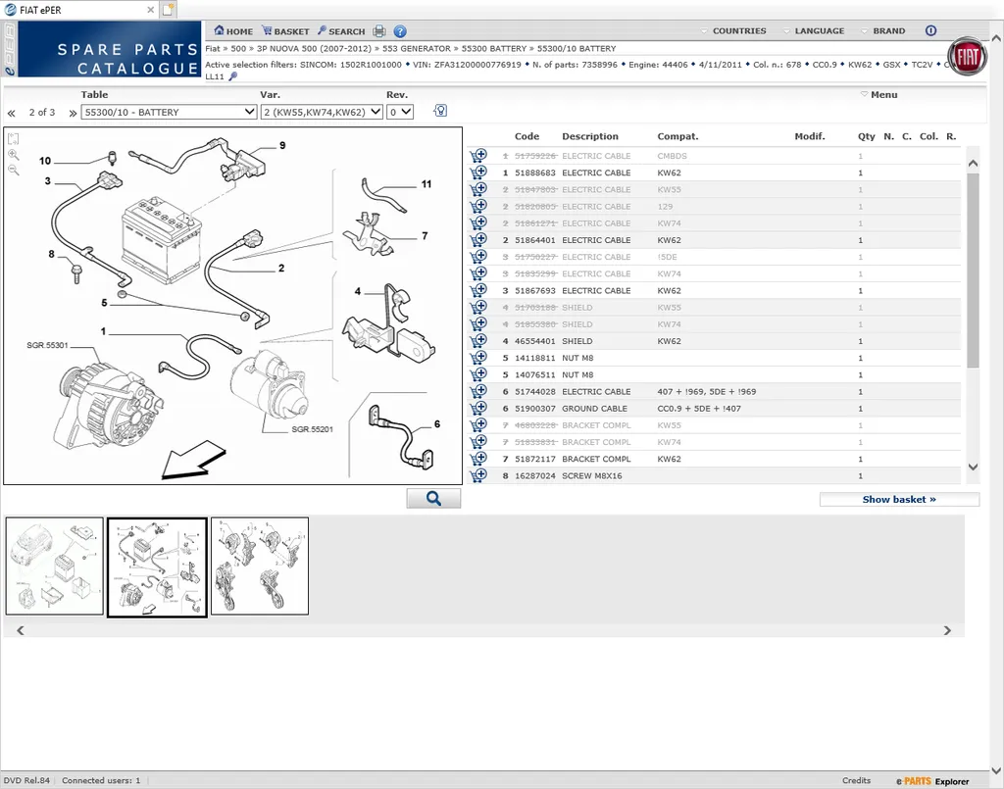Select the second battery drawing thumbnail
The height and width of the screenshot is (789, 1004).
click(157, 567)
